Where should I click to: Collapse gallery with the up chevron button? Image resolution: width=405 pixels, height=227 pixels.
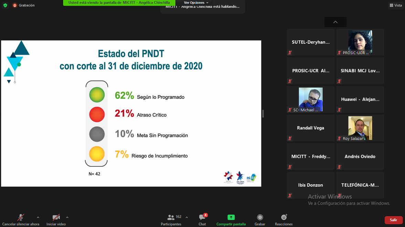point(335,22)
